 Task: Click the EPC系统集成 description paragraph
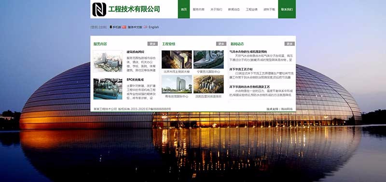[x=141, y=92]
